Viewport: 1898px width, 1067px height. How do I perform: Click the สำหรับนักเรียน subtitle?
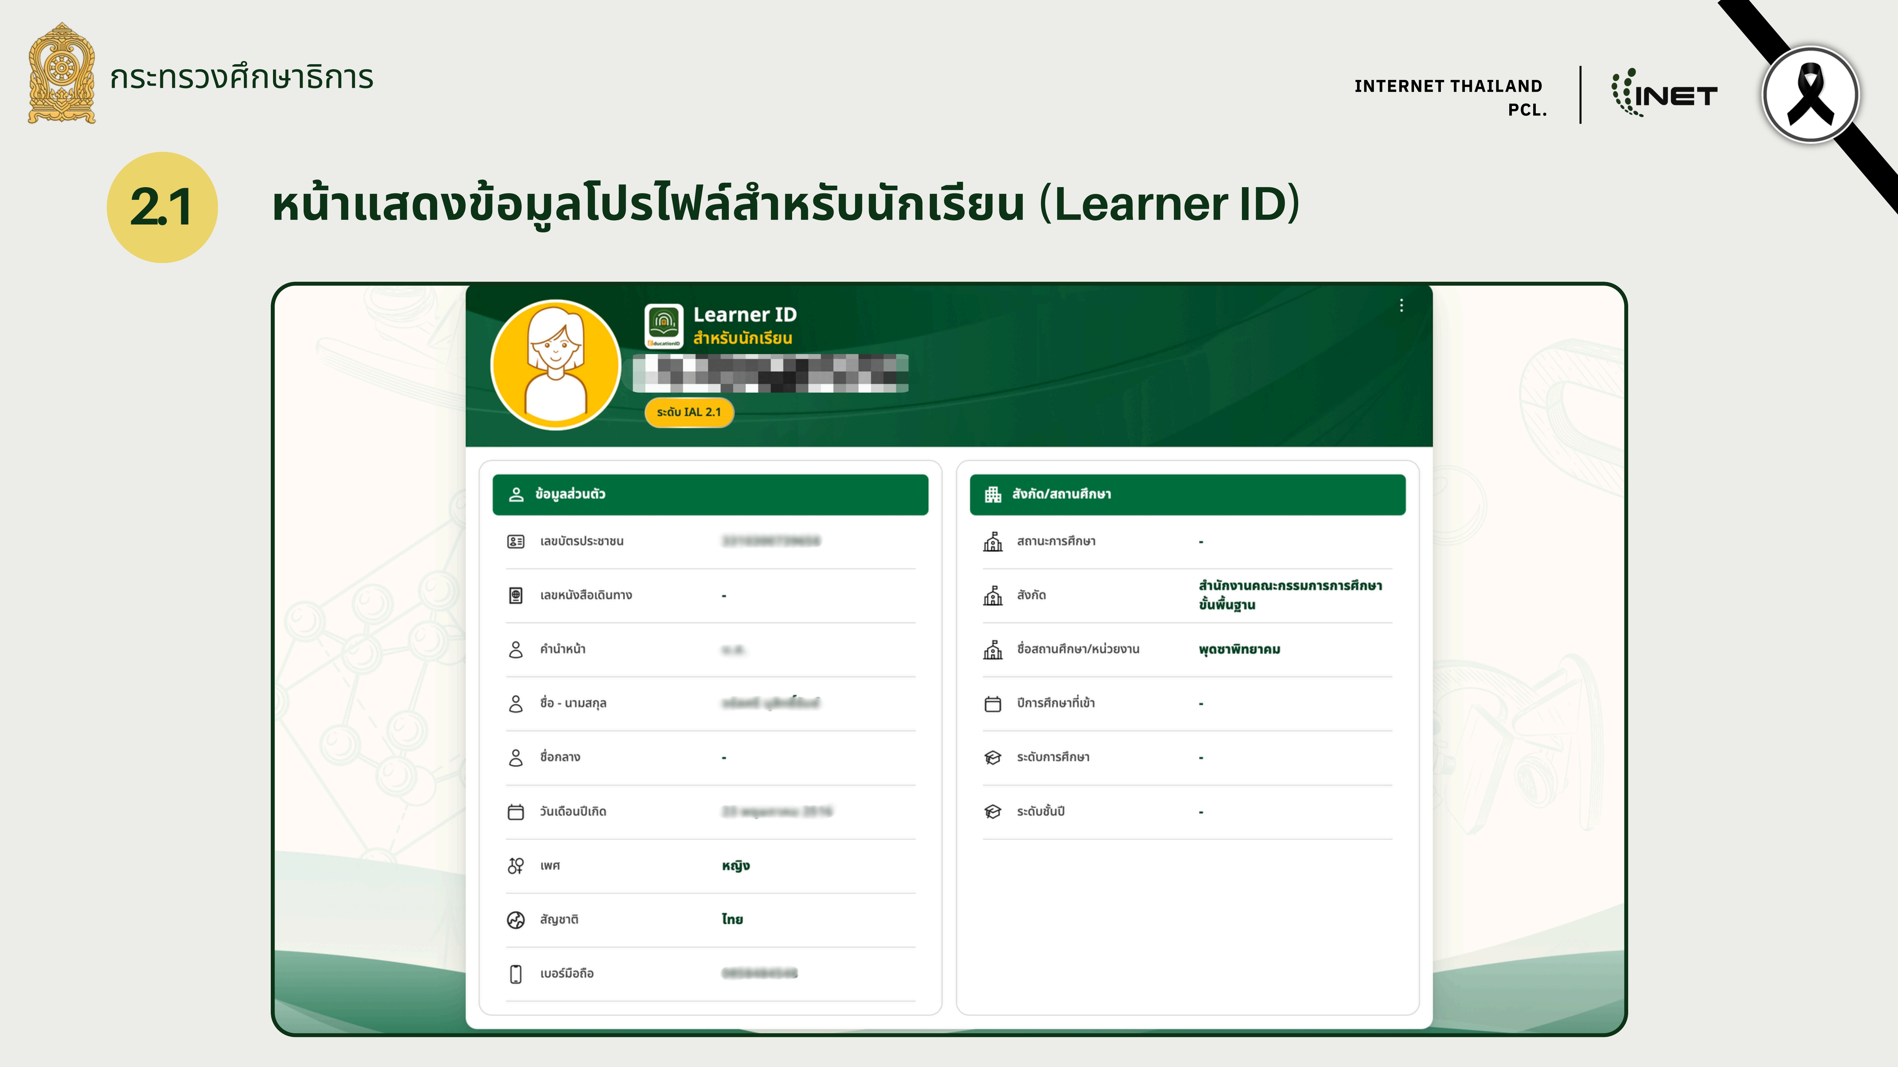coord(743,339)
